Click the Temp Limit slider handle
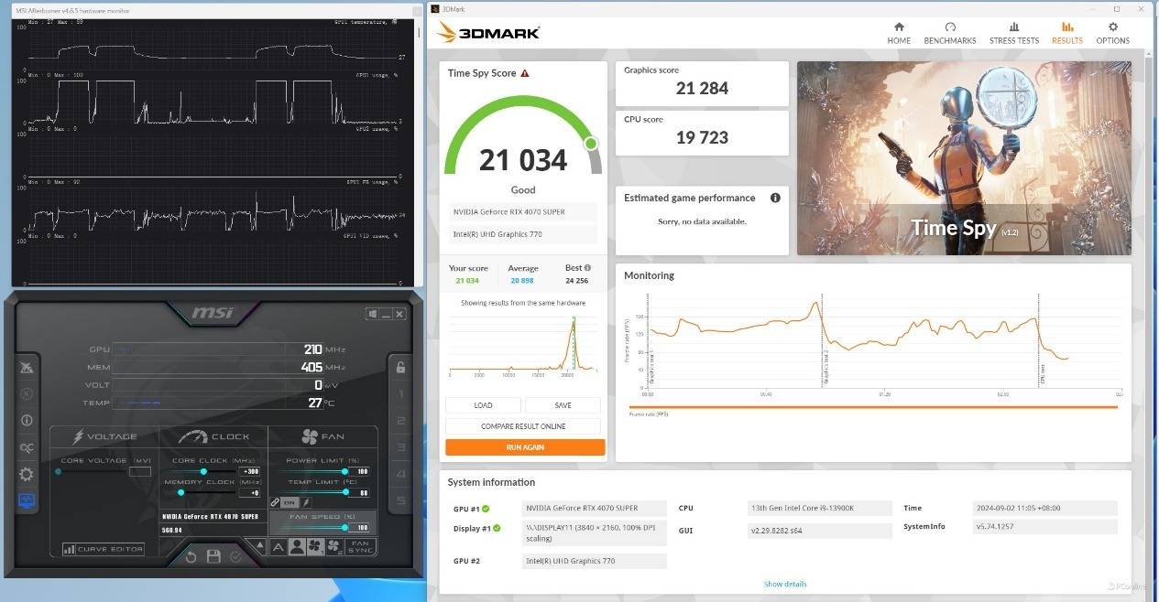Screen dimensions: 1159x602 [346, 492]
